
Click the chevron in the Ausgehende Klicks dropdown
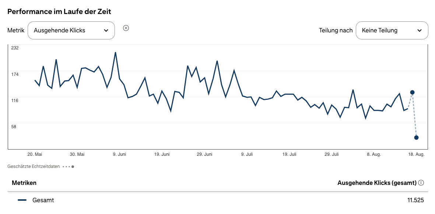click(x=106, y=31)
